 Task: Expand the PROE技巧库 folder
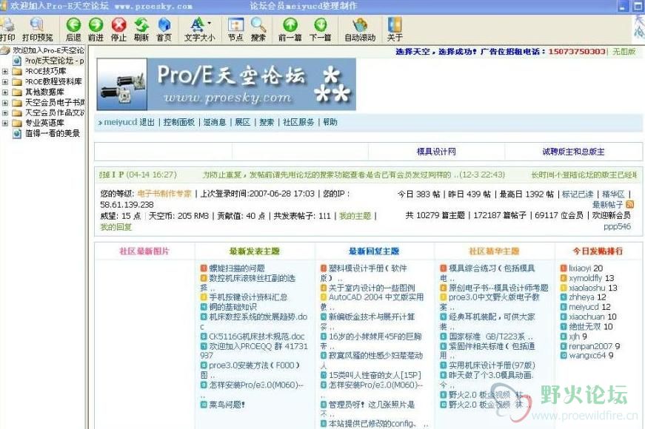(x=5, y=72)
